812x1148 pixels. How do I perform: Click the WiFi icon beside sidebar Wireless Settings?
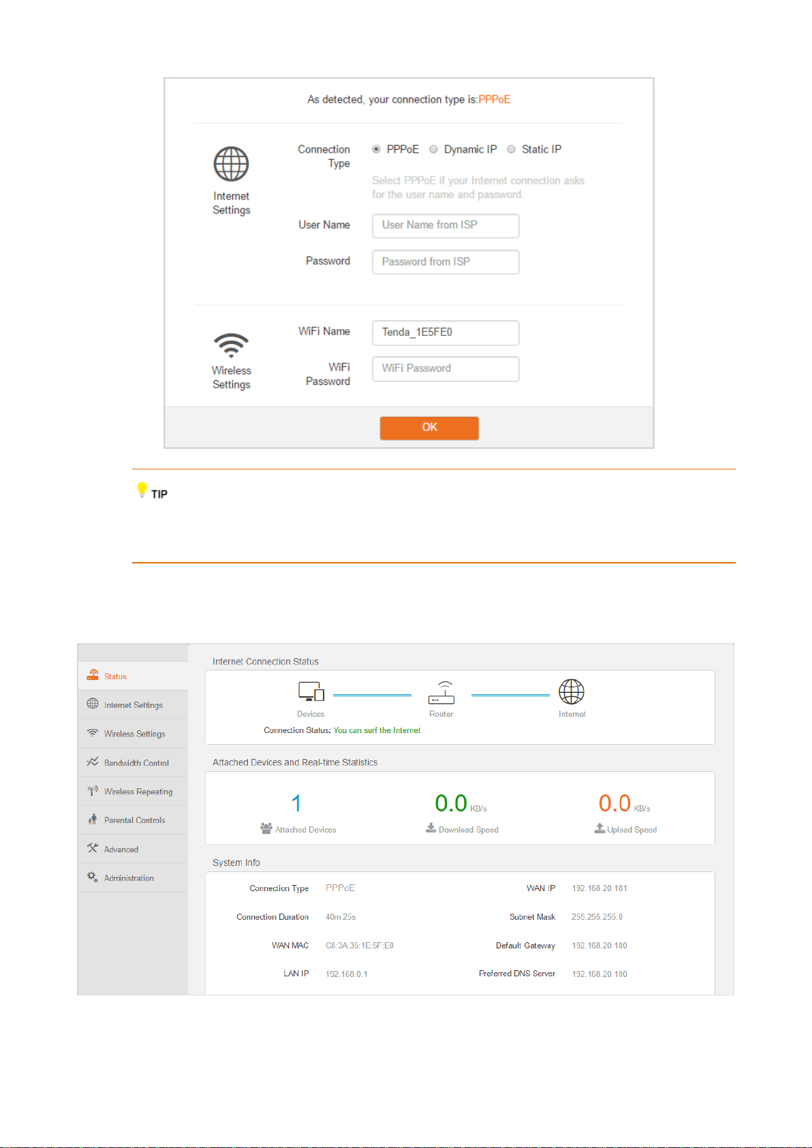93,733
